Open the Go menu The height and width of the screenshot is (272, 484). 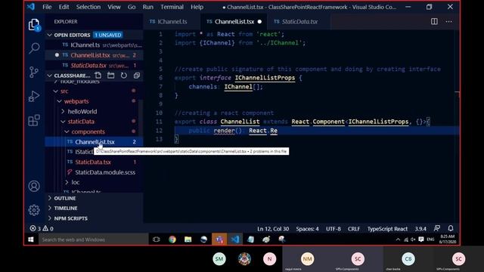(x=132, y=7)
